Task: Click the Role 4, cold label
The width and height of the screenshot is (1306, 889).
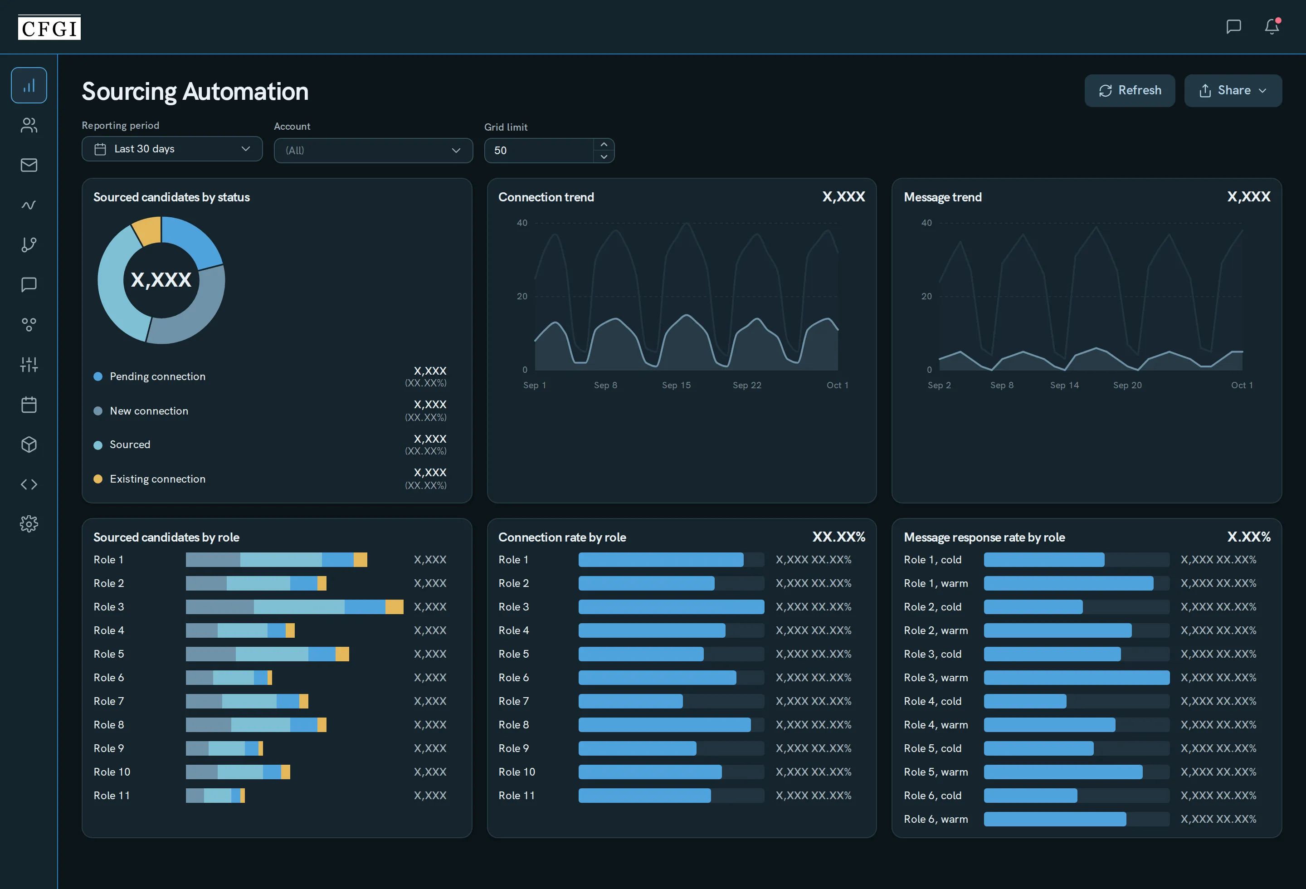Action: click(932, 701)
